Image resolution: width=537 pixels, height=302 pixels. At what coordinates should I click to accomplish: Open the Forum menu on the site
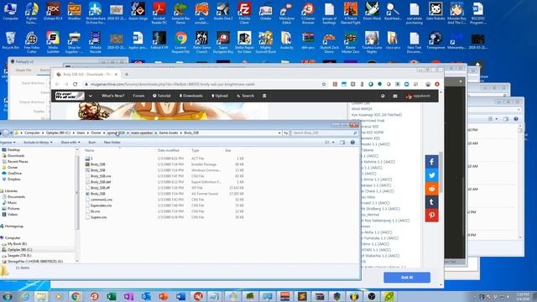tap(138, 96)
